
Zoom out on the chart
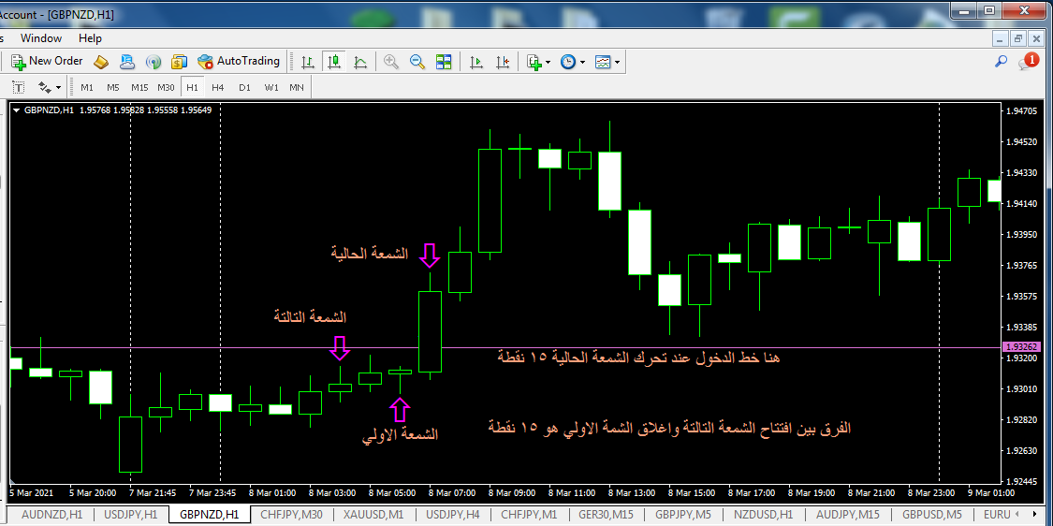click(417, 62)
